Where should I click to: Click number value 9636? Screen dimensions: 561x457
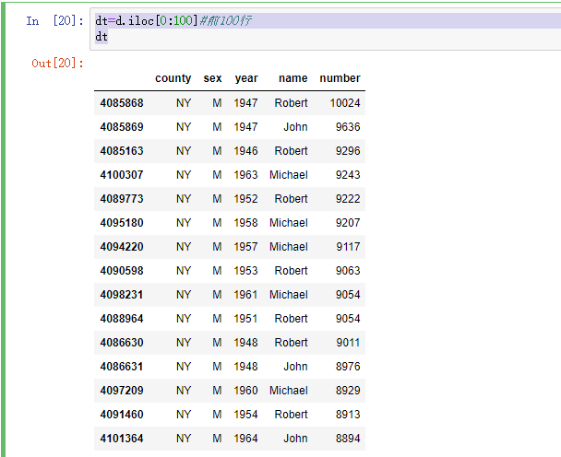click(x=348, y=127)
